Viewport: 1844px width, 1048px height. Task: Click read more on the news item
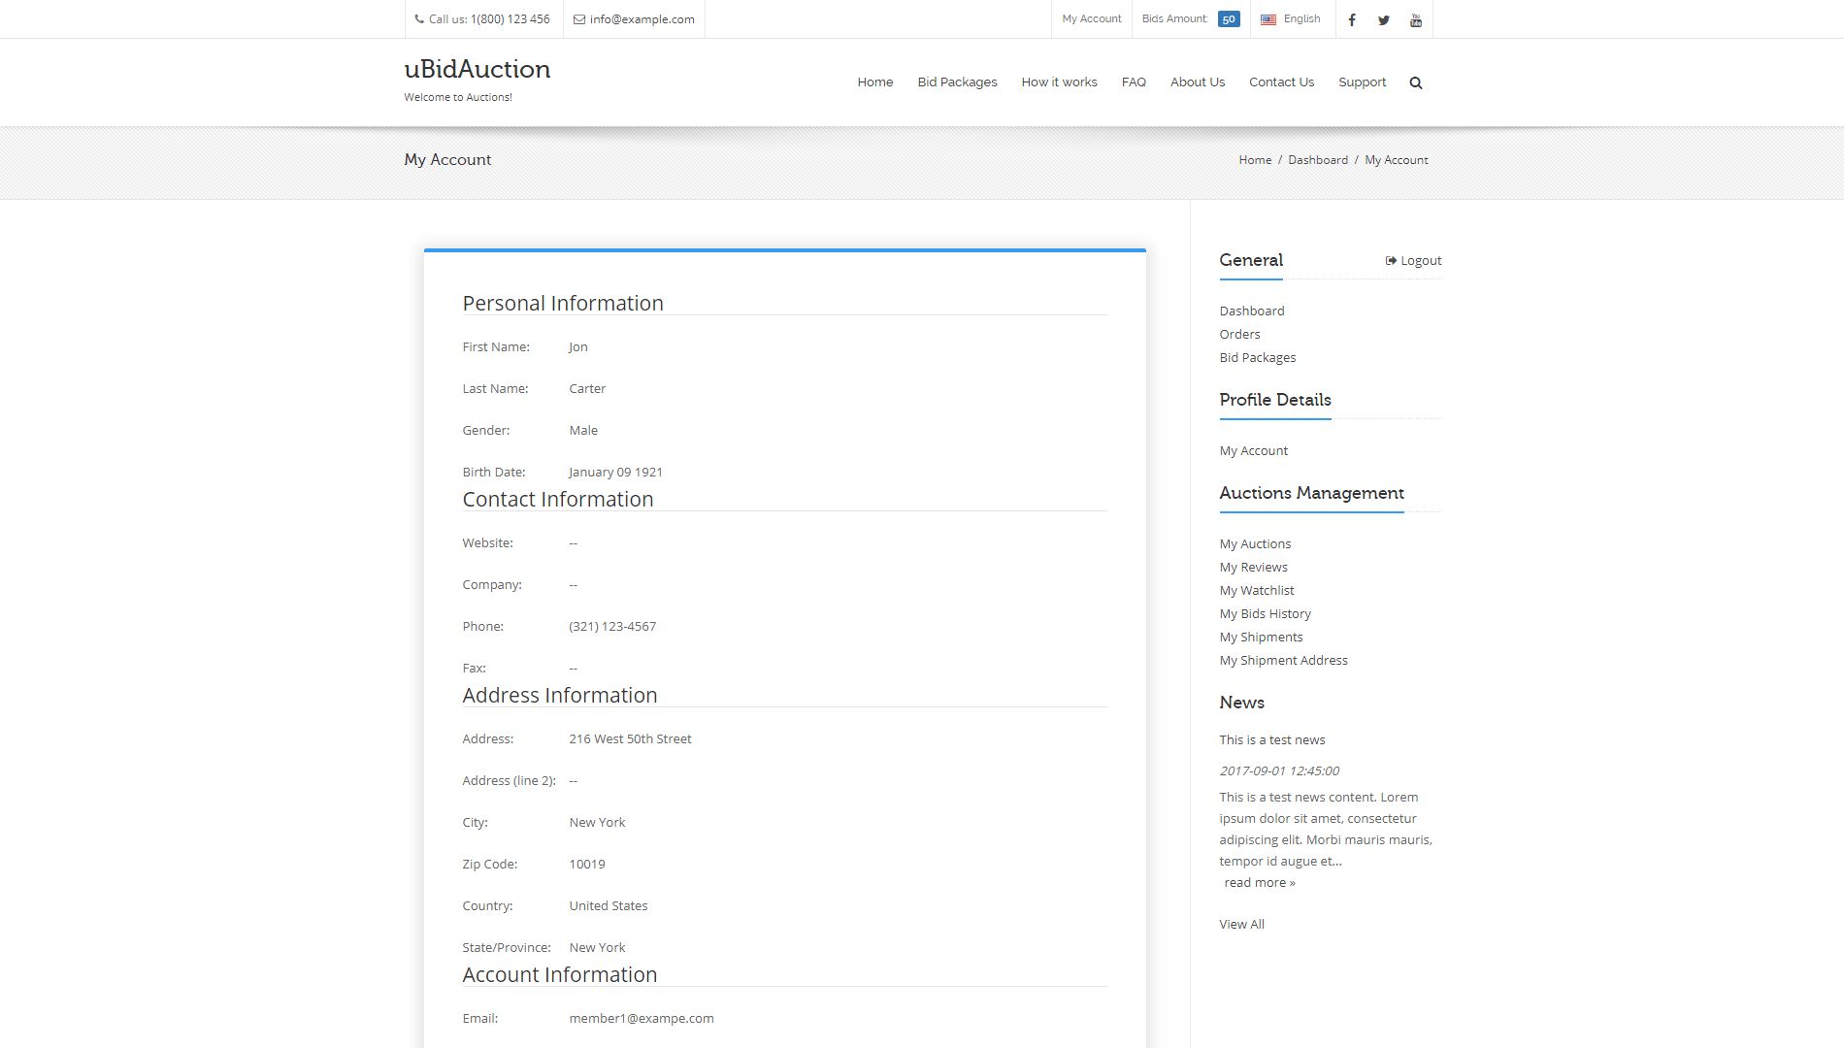pos(1259,882)
